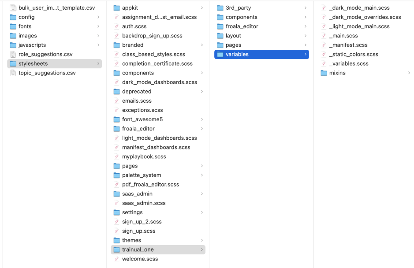This screenshot has height=268, width=414.
Task: Select pdf_froala_editor.scss file
Action: pyautogui.click(x=158, y=184)
